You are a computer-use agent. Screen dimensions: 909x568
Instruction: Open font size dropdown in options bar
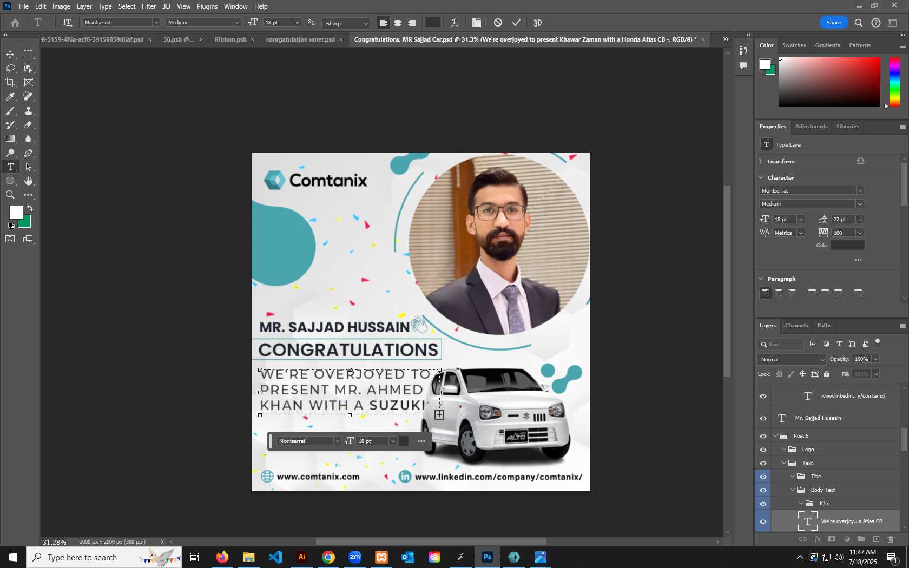point(297,23)
